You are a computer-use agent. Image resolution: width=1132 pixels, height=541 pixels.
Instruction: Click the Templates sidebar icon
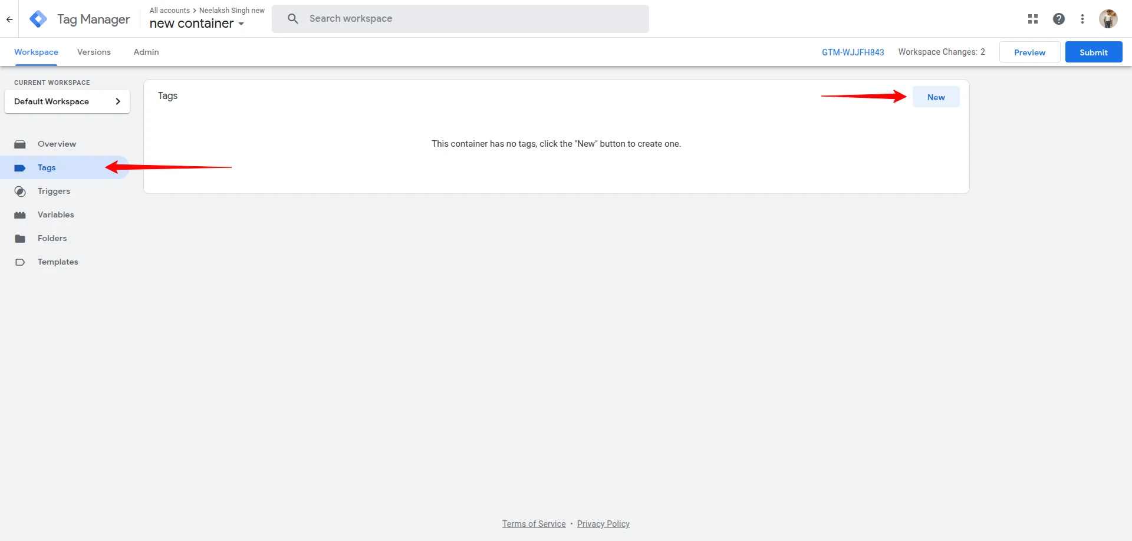coord(20,262)
